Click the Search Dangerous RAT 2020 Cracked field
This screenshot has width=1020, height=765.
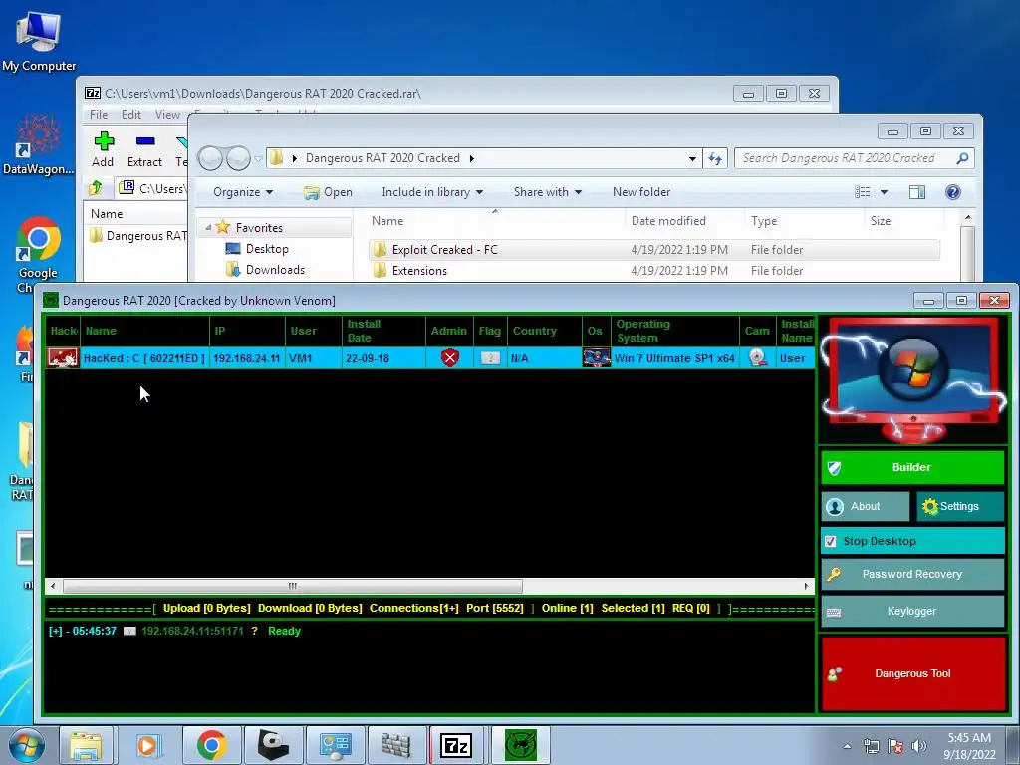coord(854,158)
